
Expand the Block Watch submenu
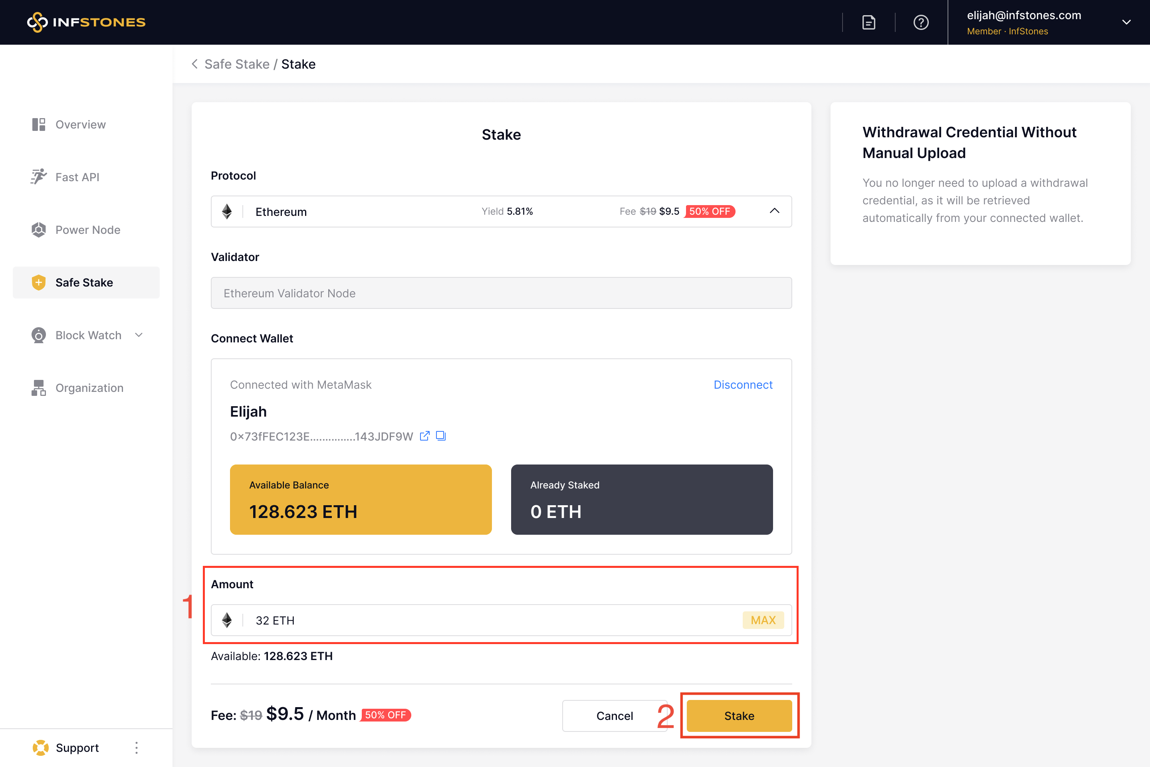point(139,335)
